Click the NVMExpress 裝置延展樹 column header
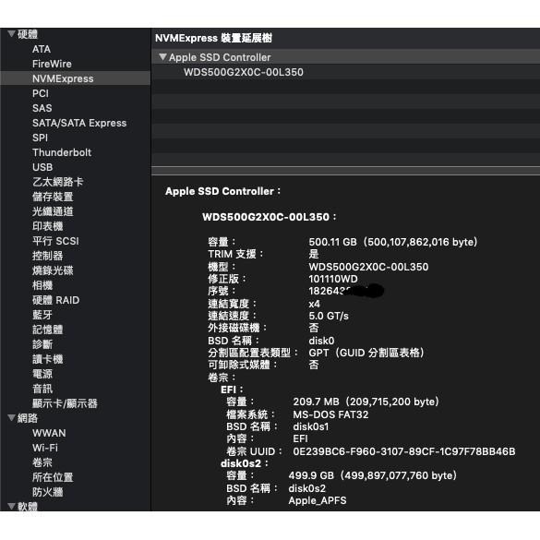540x540 pixels. [213, 38]
